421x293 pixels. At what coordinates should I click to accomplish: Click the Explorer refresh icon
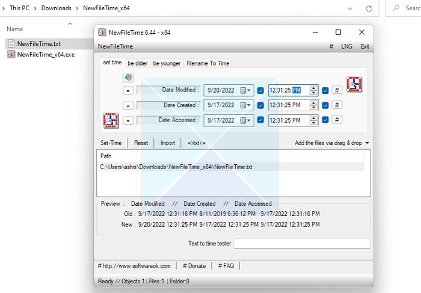click(x=369, y=8)
